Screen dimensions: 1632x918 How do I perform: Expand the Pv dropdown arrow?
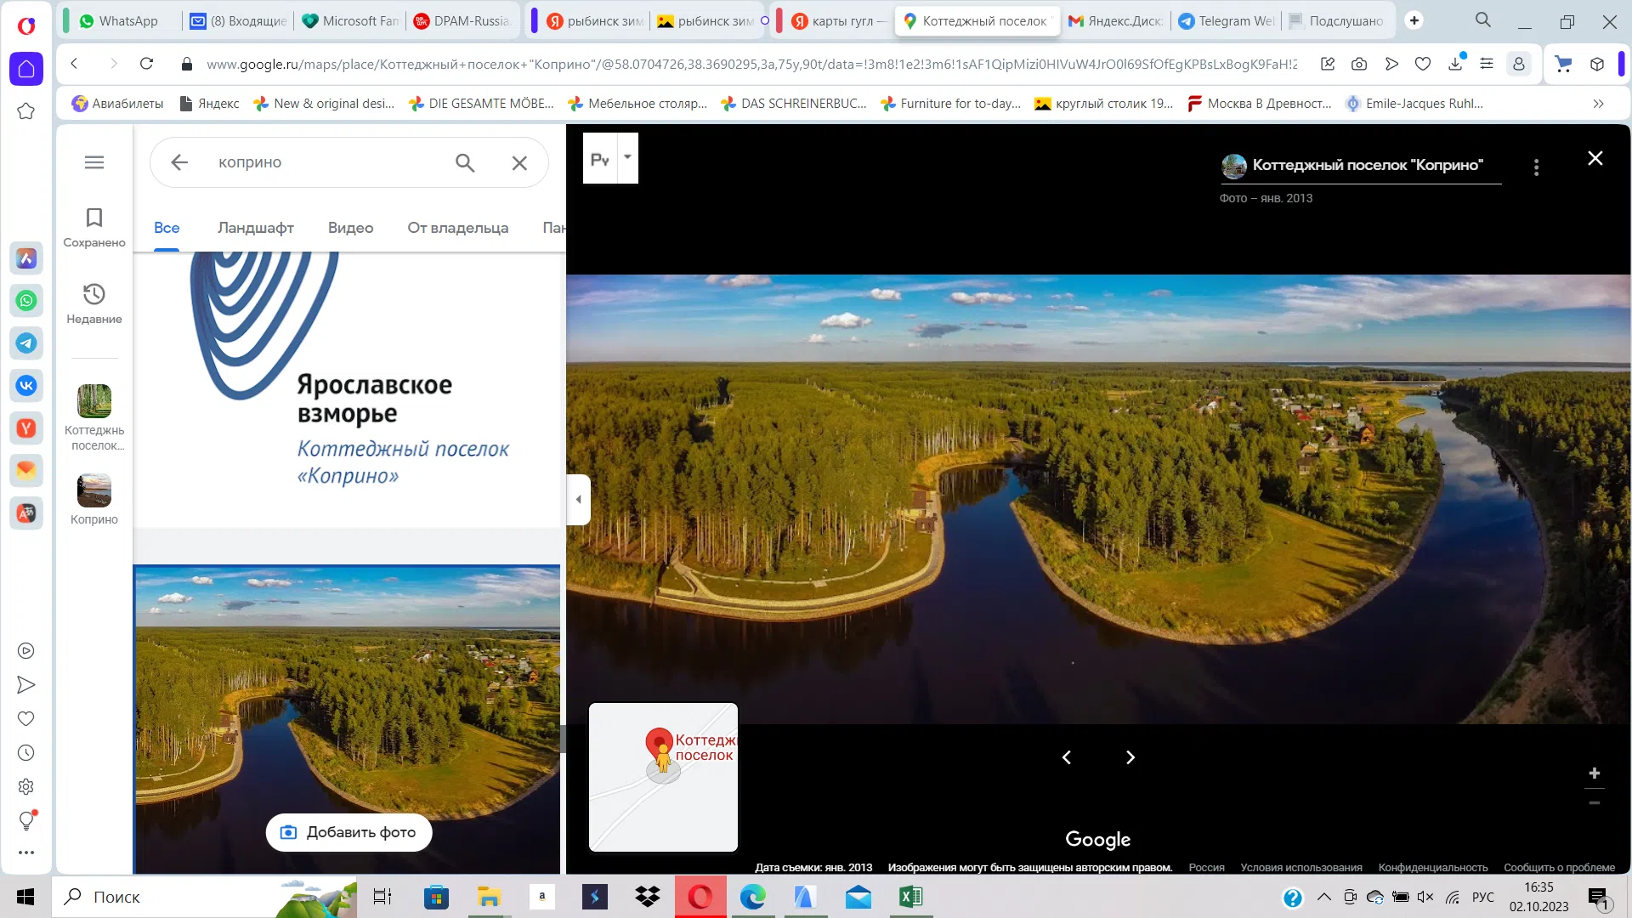tap(628, 157)
